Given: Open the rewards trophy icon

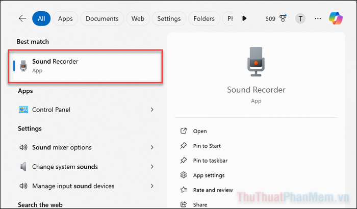Looking at the screenshot, I should (x=283, y=18).
